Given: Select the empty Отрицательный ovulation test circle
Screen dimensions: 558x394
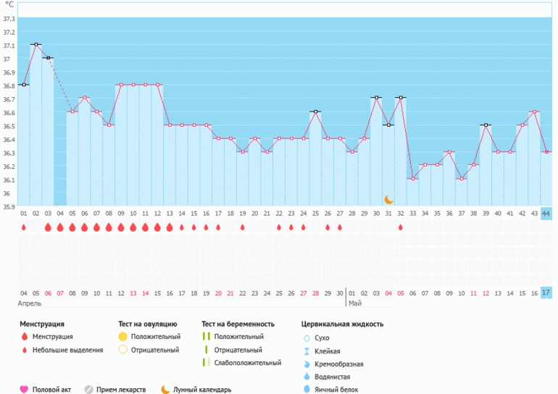Looking at the screenshot, I should tap(122, 350).
